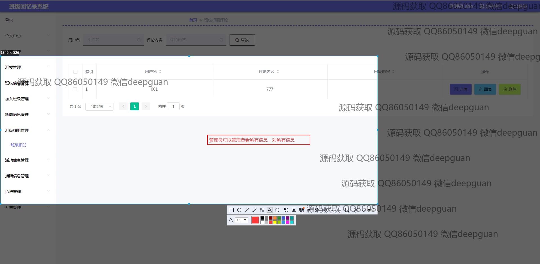The image size is (540, 264).
Task: Select the pencil brush tool
Action: pyautogui.click(x=255, y=210)
